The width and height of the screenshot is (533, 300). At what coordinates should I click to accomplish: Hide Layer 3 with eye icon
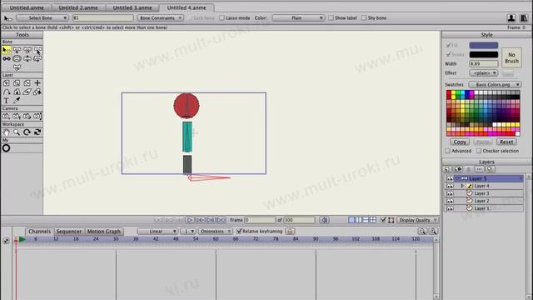[450, 193]
